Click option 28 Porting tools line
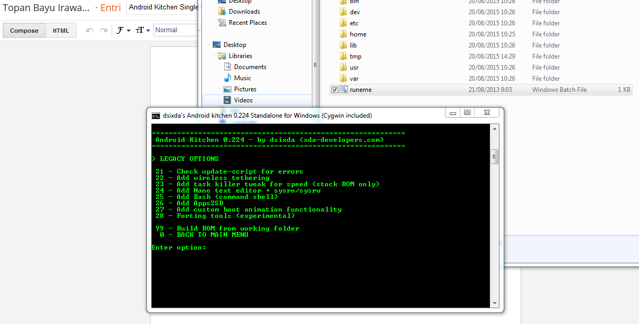 225,216
